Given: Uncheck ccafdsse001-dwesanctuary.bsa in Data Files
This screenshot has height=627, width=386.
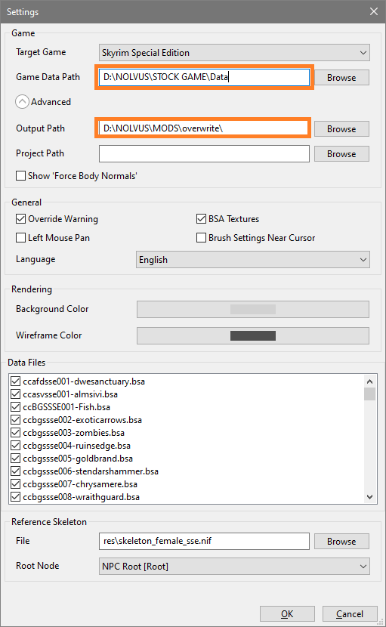Looking at the screenshot, I should (16, 381).
